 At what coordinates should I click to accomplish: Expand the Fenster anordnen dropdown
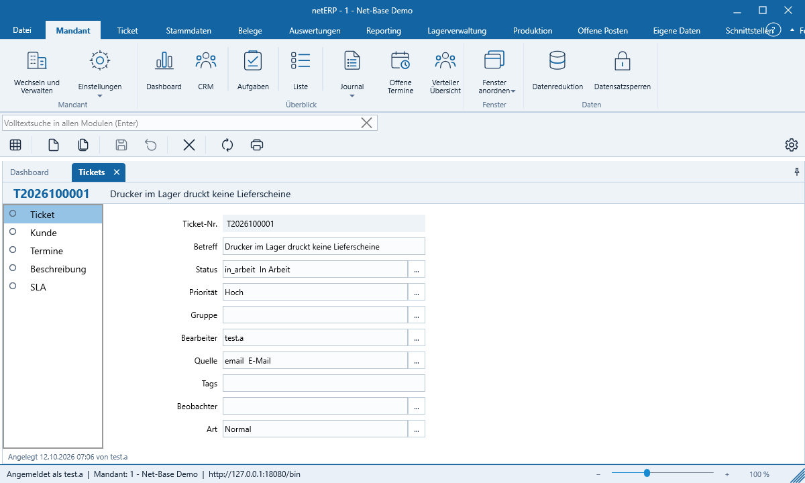click(x=513, y=91)
